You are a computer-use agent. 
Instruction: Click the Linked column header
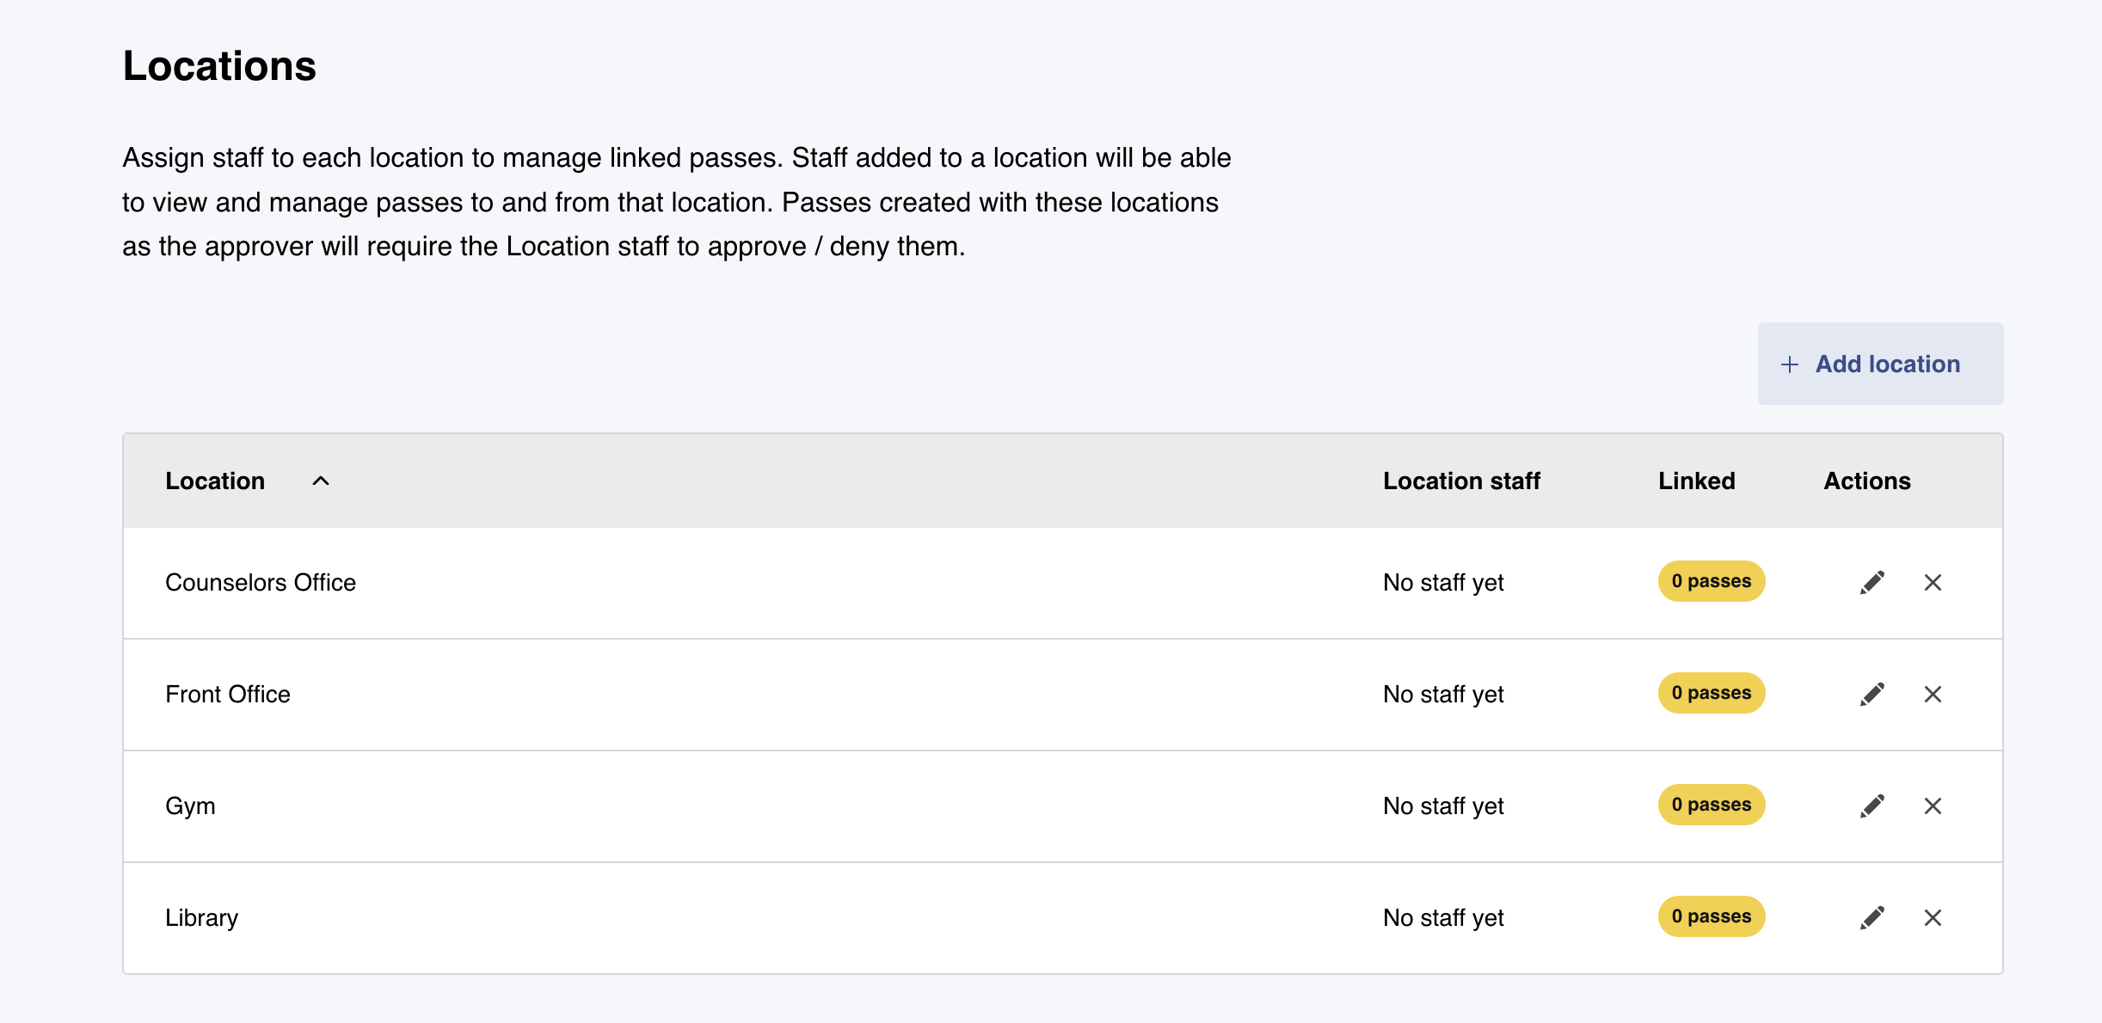pos(1696,481)
